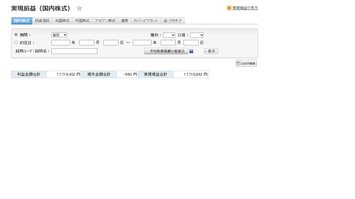Open the 種別 dropdown
The image size is (355, 199).
(x=169, y=35)
